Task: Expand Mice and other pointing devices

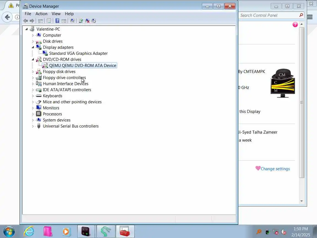Action: pos(33,102)
